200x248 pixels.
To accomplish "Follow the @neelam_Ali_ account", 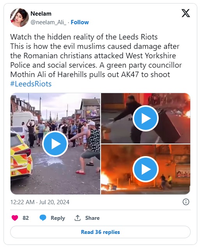I will pyautogui.click(x=80, y=22).
